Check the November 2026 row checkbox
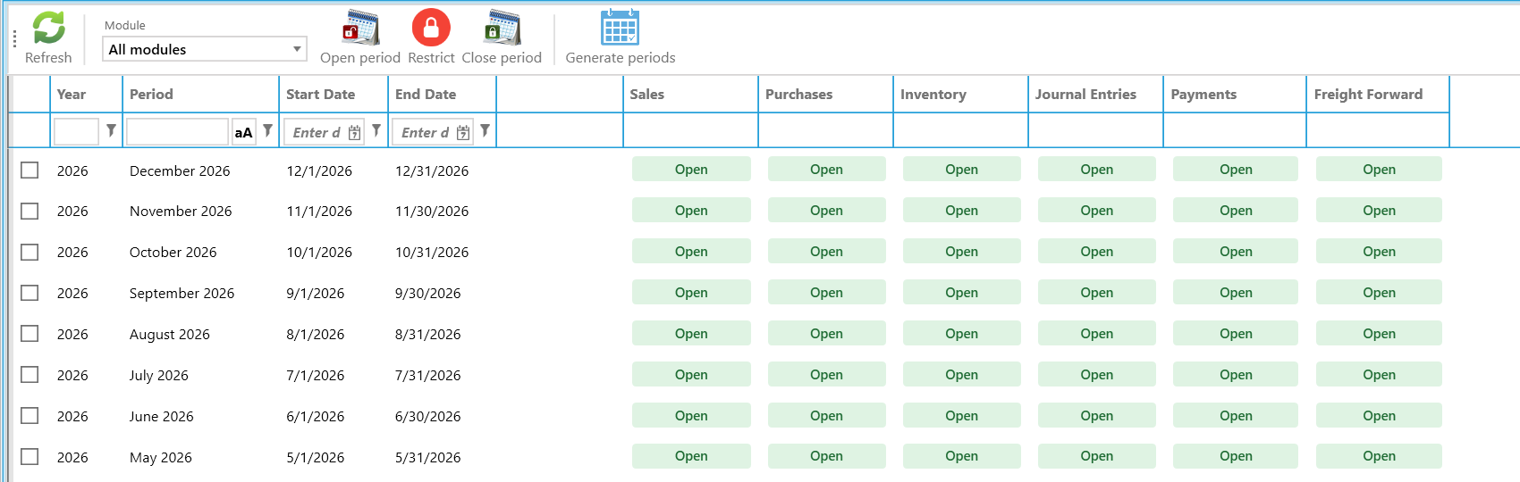This screenshot has height=482, width=1520. click(30, 211)
